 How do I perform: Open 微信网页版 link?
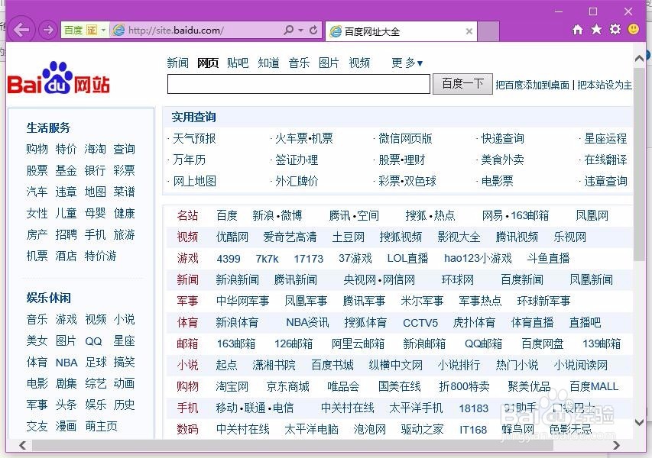point(405,138)
